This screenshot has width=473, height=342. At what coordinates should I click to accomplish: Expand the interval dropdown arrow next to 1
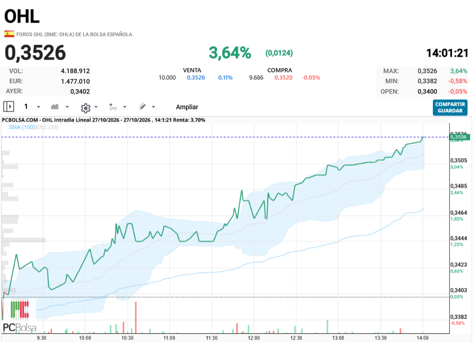[38, 107]
